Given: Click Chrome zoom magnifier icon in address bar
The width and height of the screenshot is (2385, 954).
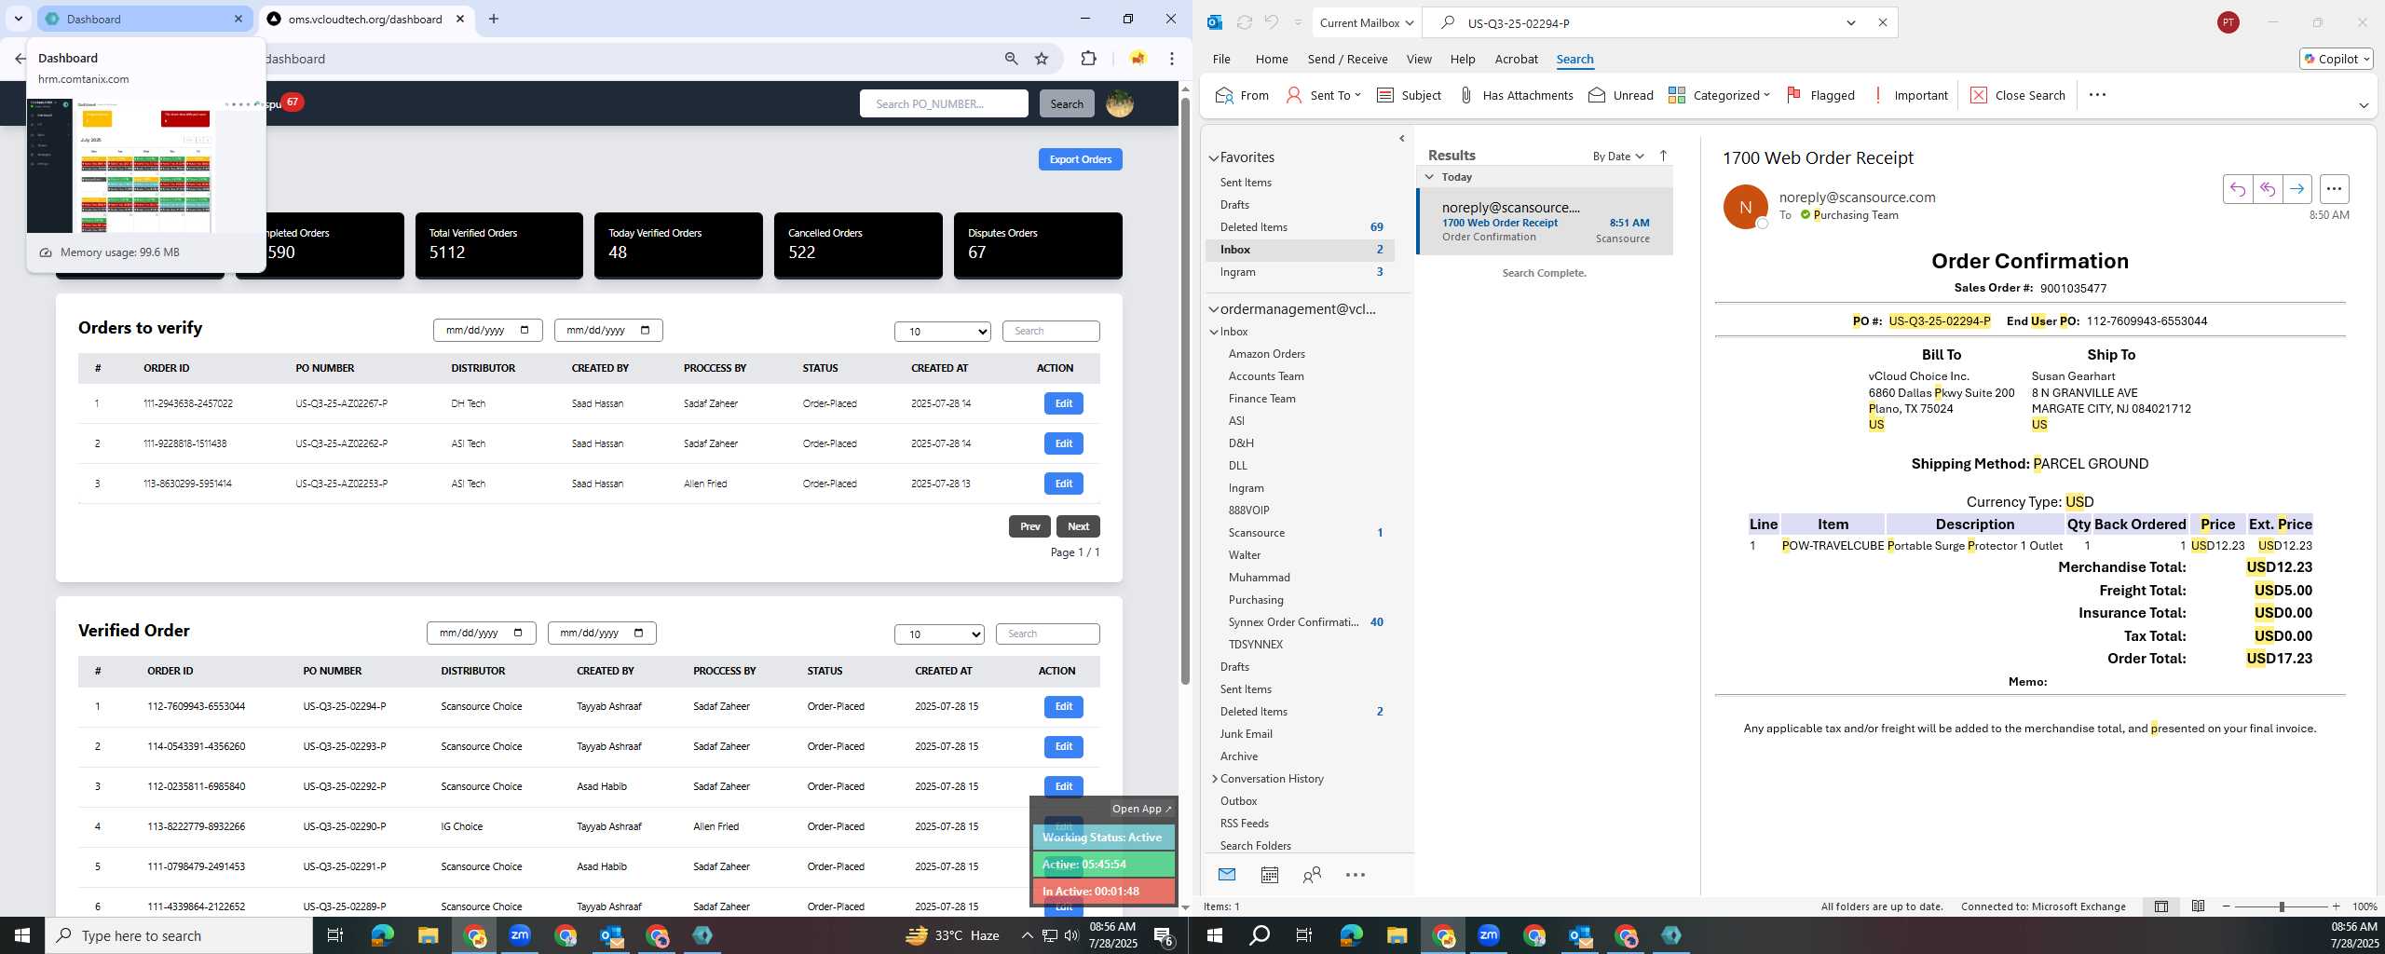Looking at the screenshot, I should point(1011,59).
